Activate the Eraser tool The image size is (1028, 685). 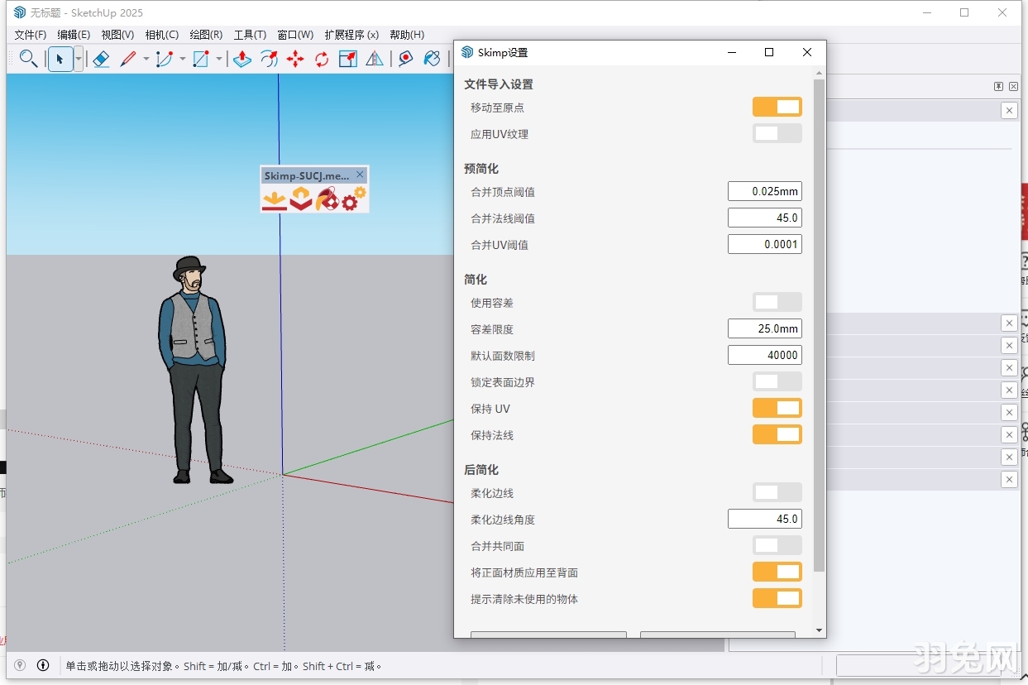click(x=102, y=59)
